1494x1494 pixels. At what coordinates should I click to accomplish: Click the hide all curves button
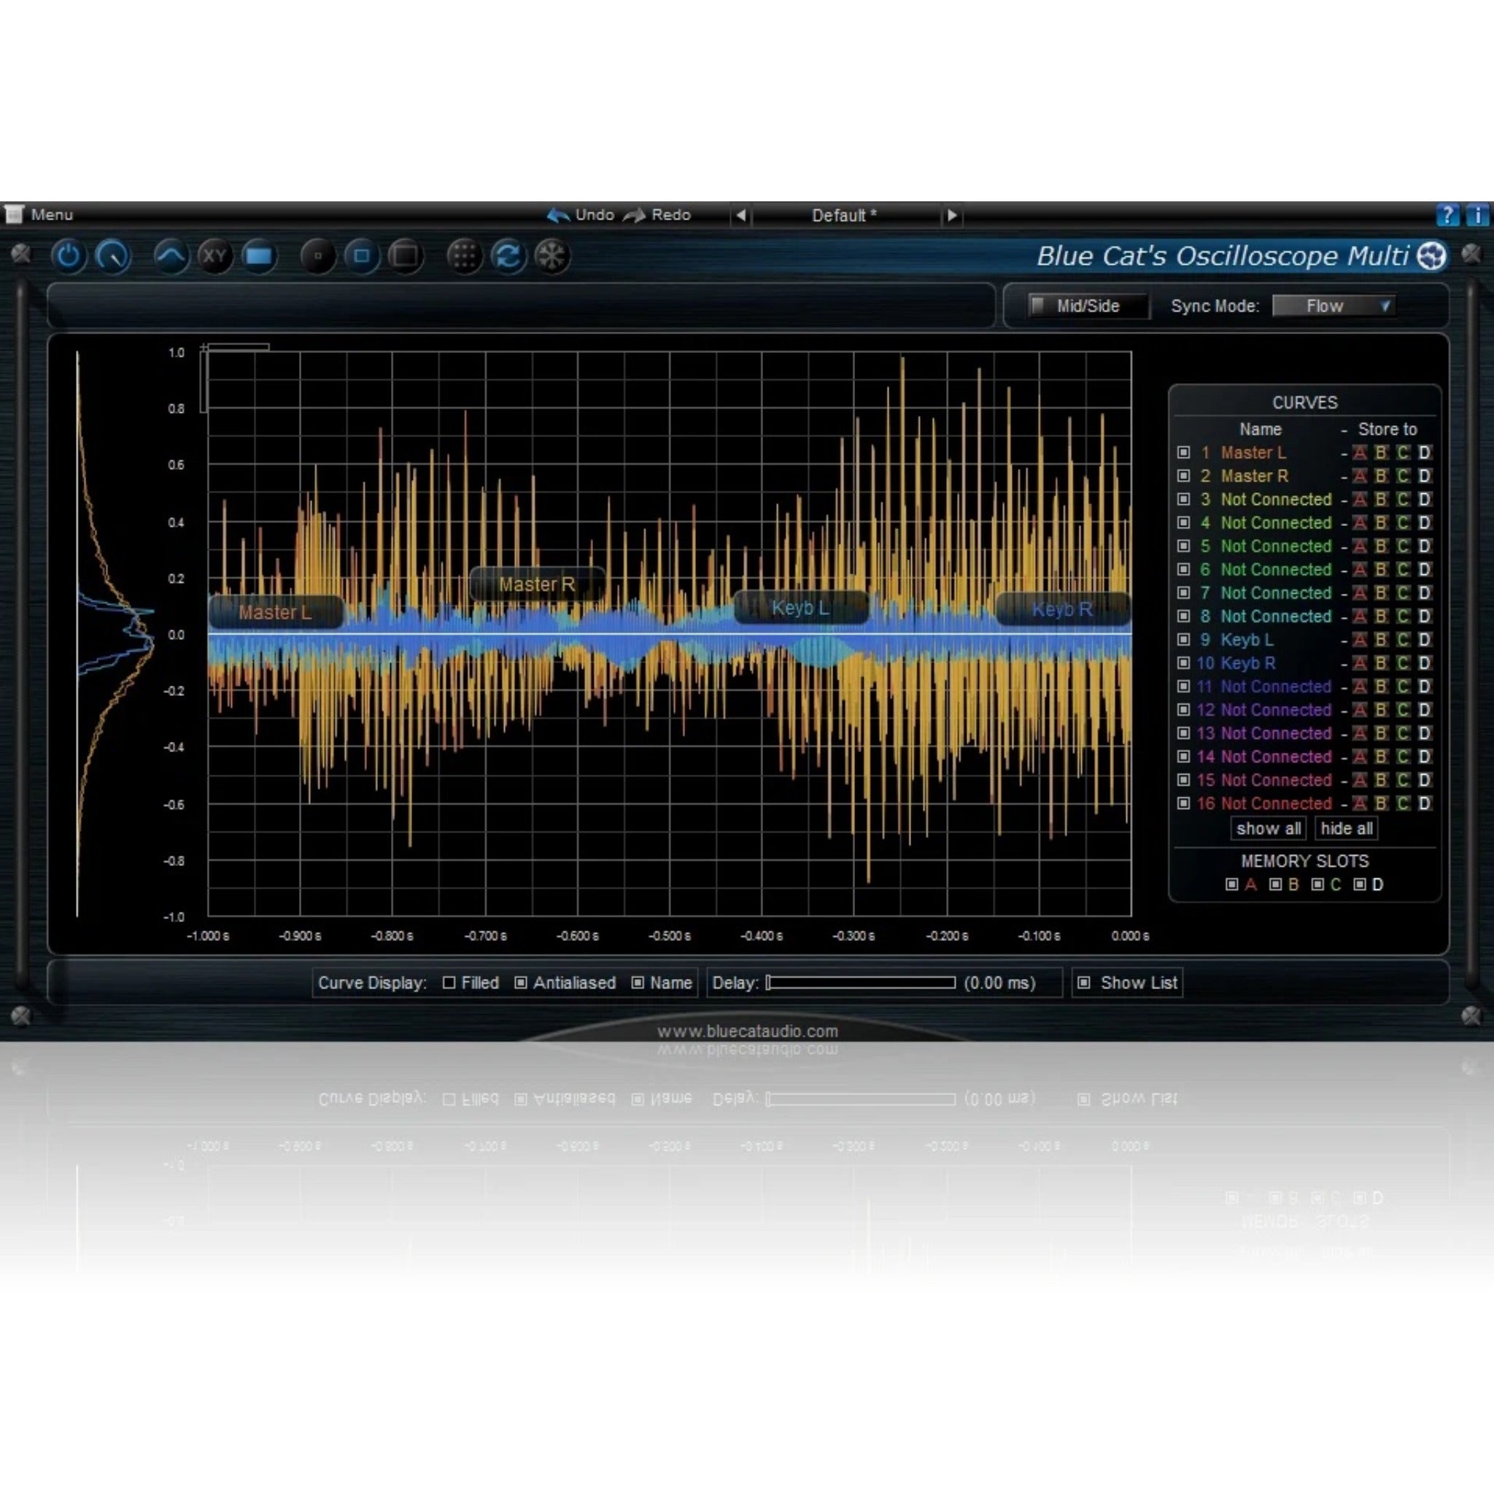click(1347, 828)
